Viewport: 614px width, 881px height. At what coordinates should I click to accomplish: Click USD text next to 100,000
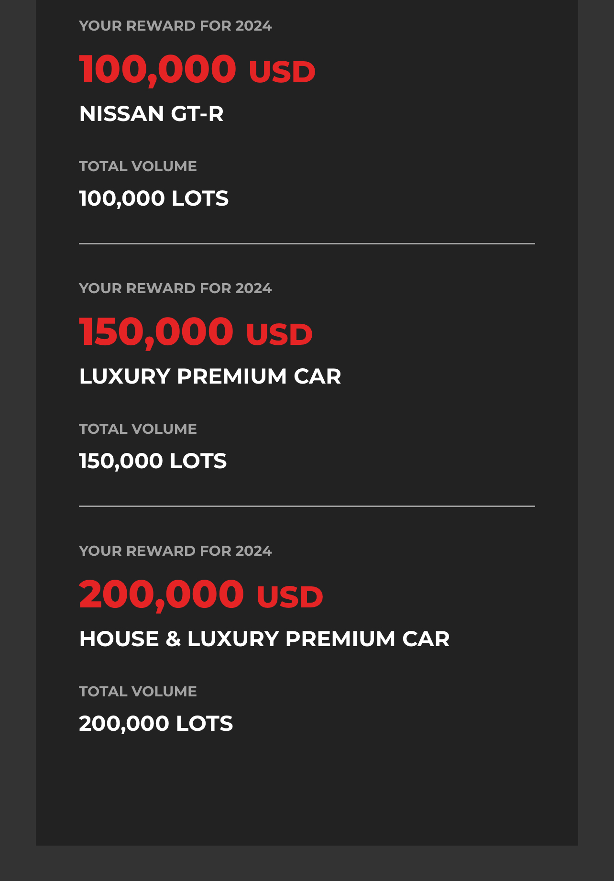pos(282,72)
